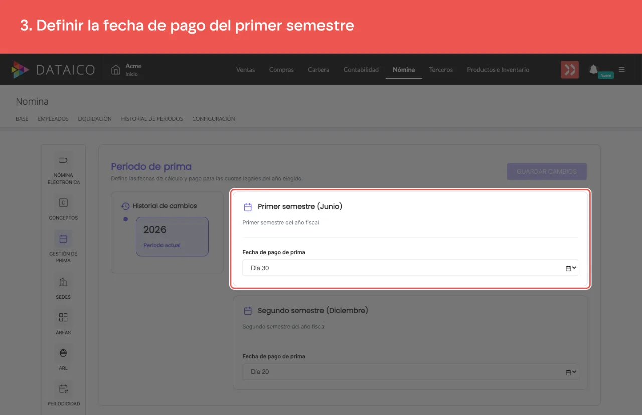This screenshot has width=642, height=415.
Task: Open notifications bell icon
Action: [x=593, y=69]
